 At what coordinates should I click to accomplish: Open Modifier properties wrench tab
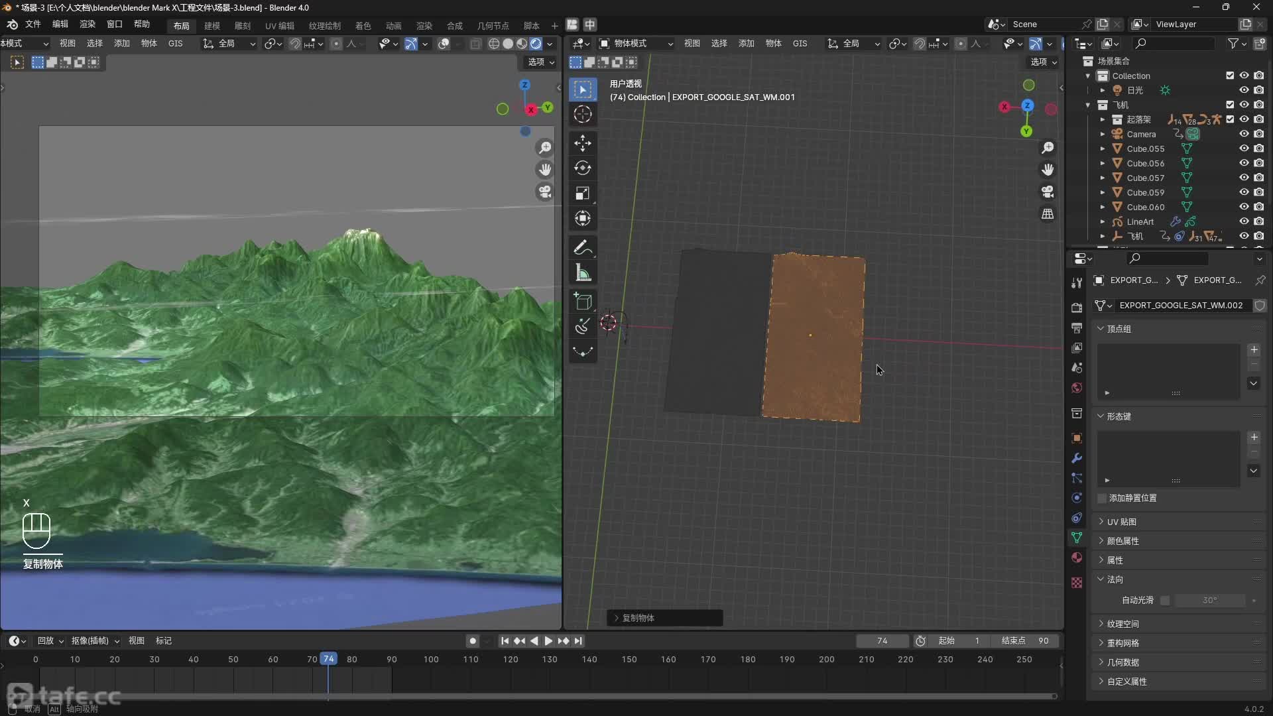pos(1077,458)
